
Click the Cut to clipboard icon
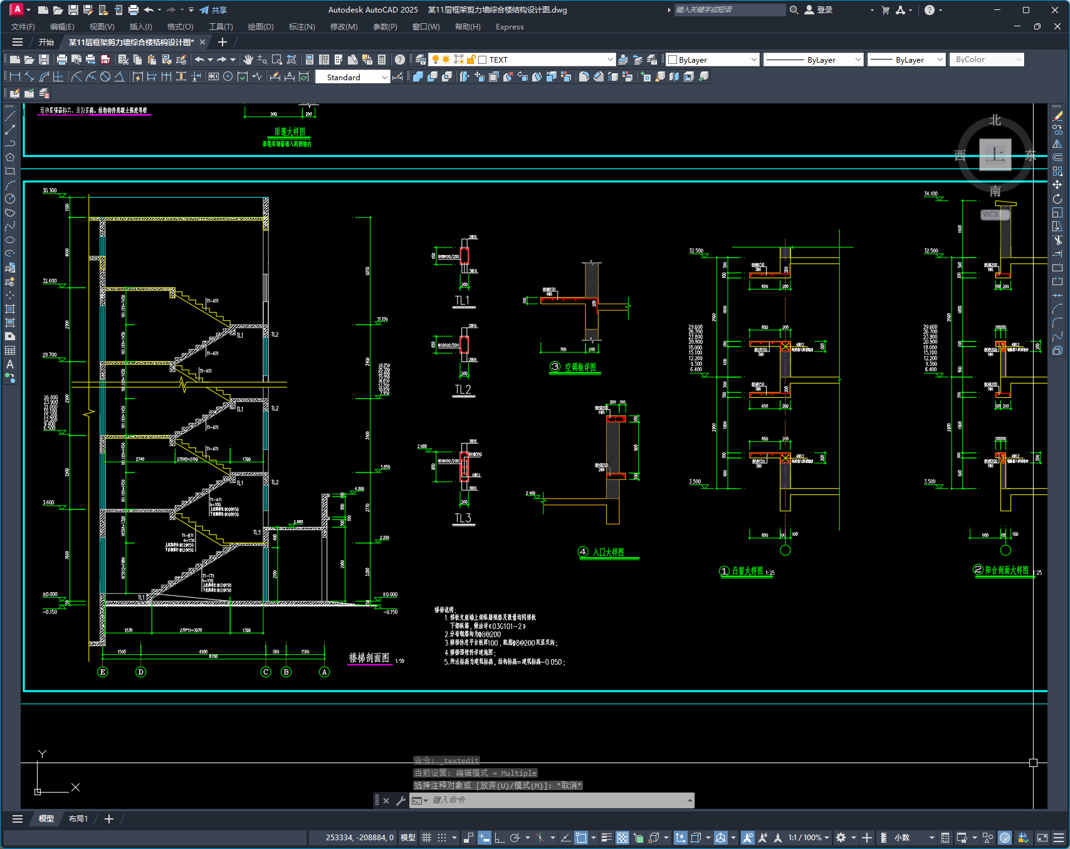pos(123,60)
